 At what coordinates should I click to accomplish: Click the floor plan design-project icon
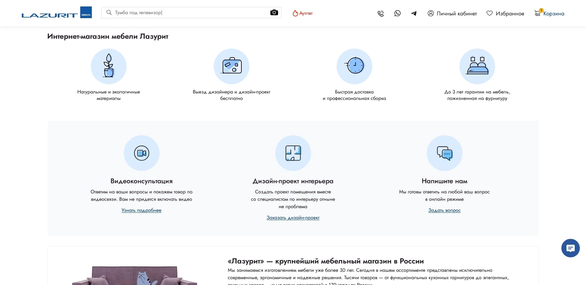[x=293, y=153]
